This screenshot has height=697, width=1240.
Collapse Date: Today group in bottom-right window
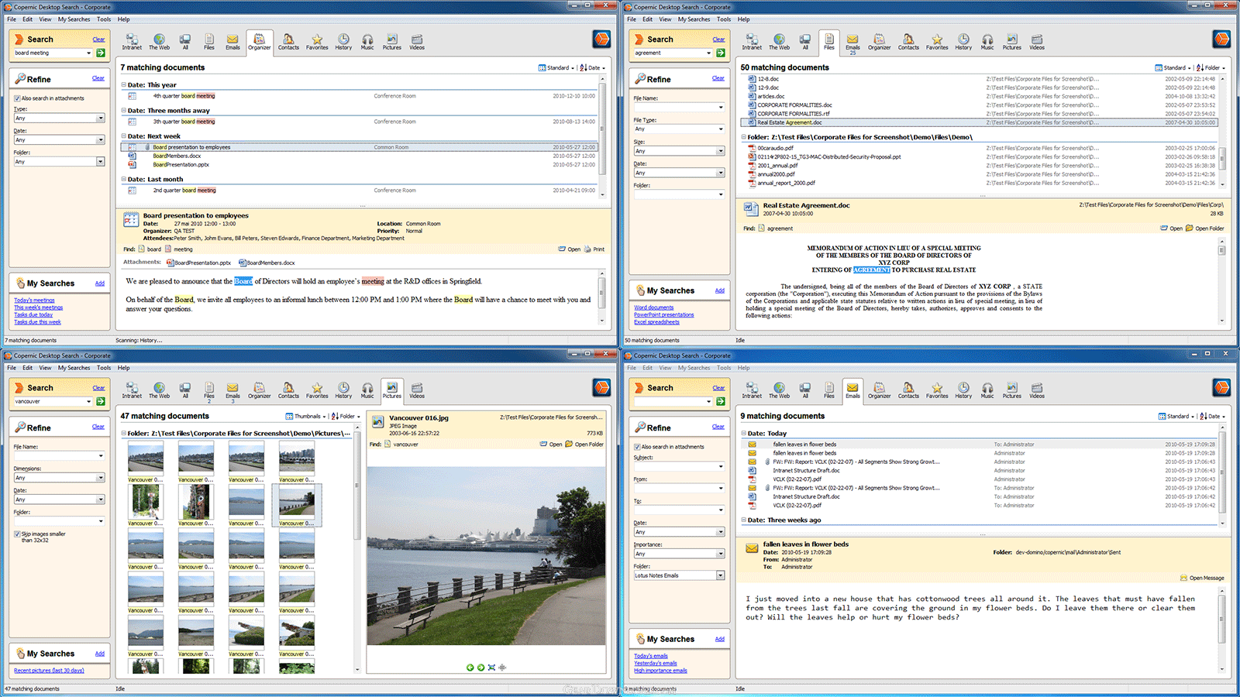click(x=743, y=434)
